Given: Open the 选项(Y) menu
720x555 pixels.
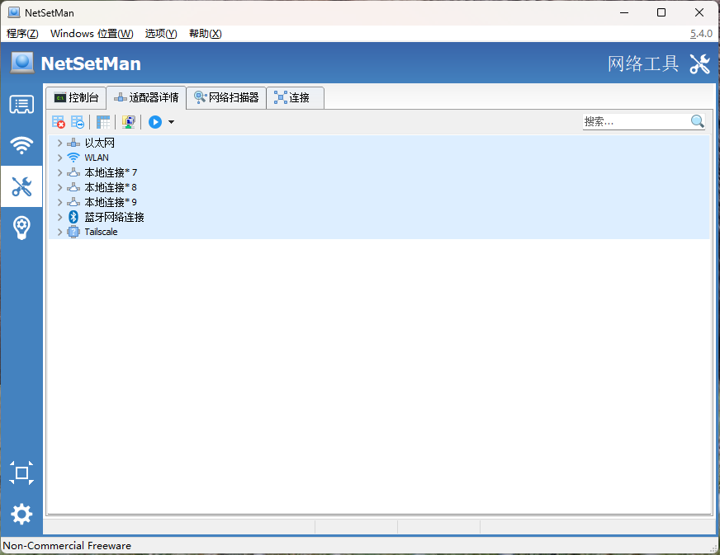Looking at the screenshot, I should 161,34.
